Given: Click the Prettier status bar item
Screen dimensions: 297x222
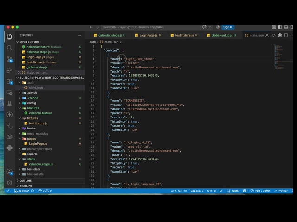Looking at the screenshot, I should [x=281, y=191].
